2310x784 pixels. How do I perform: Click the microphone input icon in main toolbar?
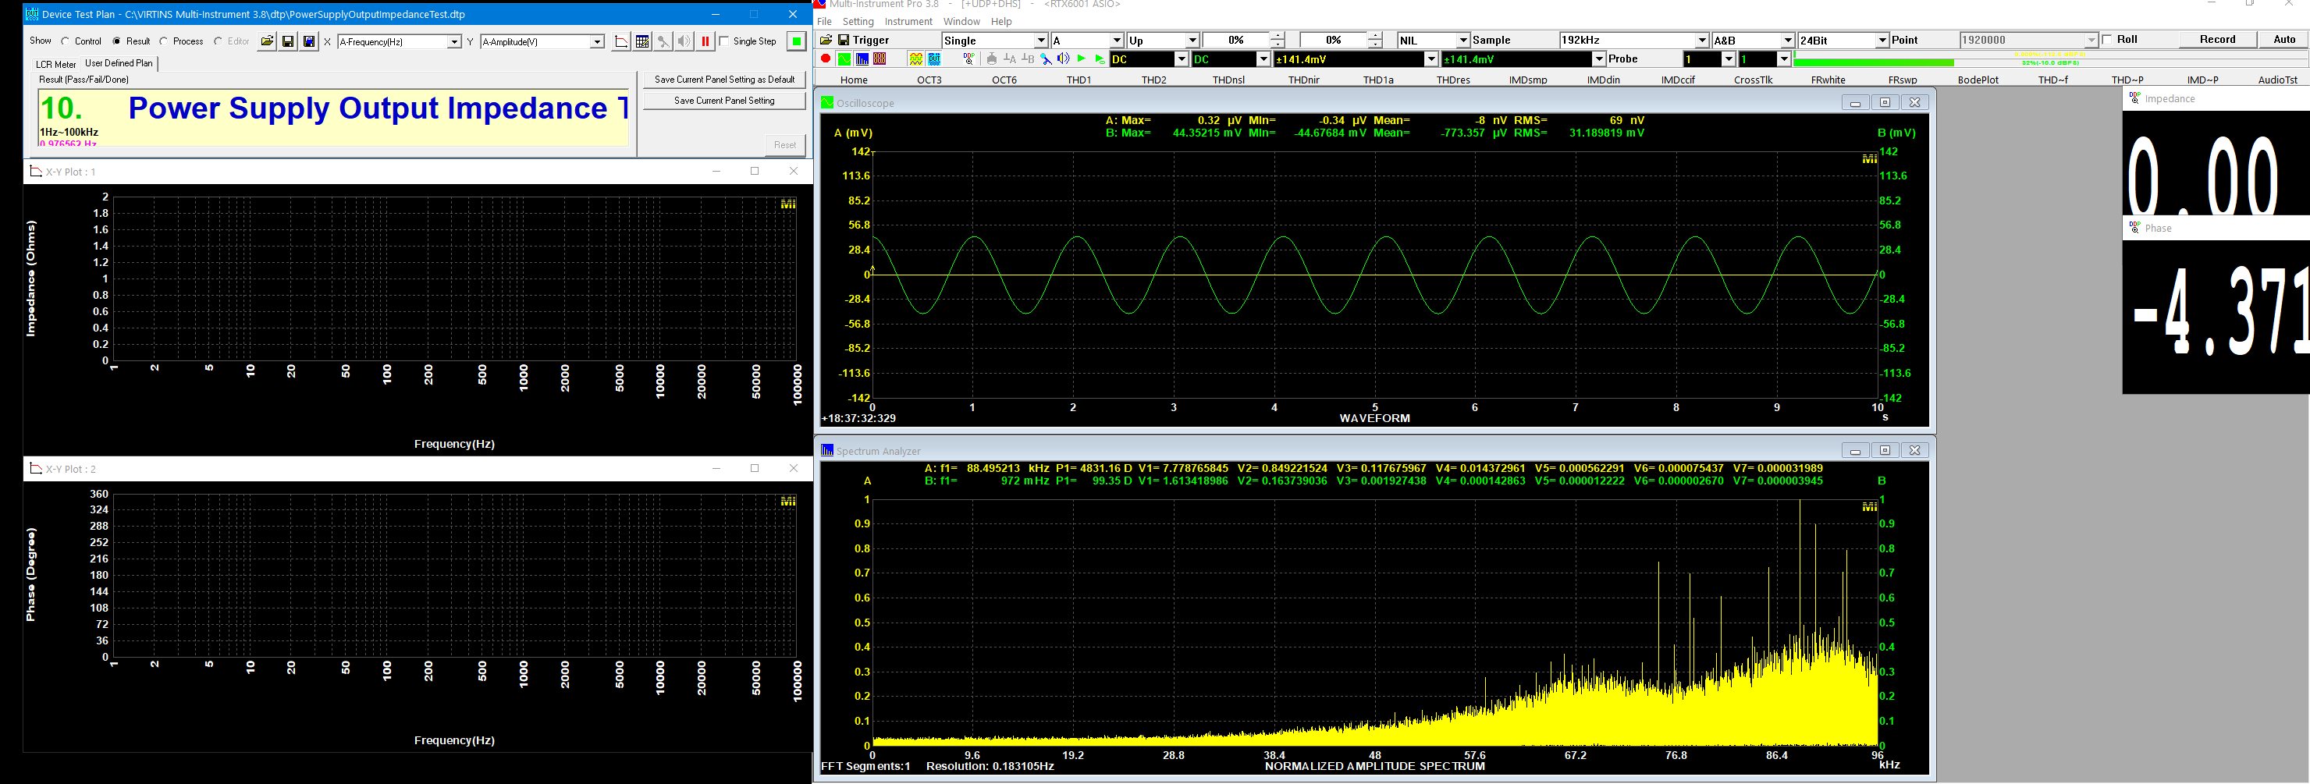pos(1047,59)
